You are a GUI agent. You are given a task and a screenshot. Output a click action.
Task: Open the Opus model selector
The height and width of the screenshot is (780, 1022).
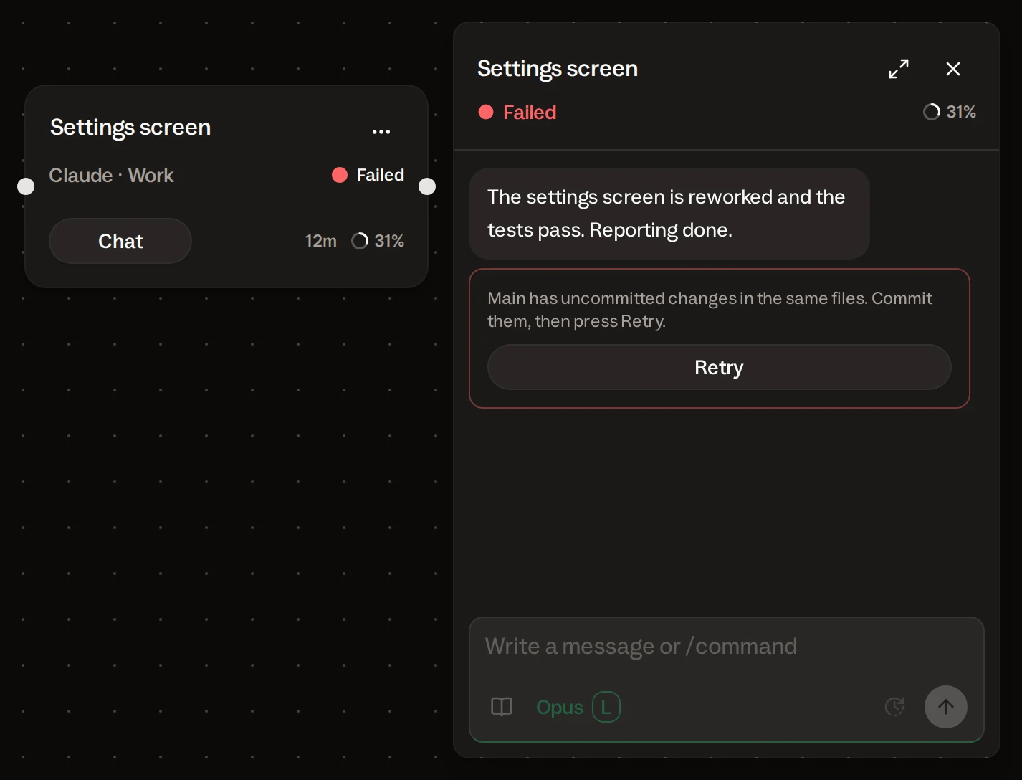560,707
